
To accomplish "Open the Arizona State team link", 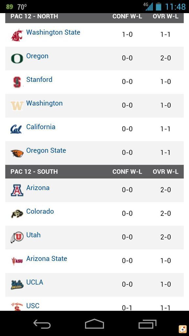I will [x=47, y=259].
